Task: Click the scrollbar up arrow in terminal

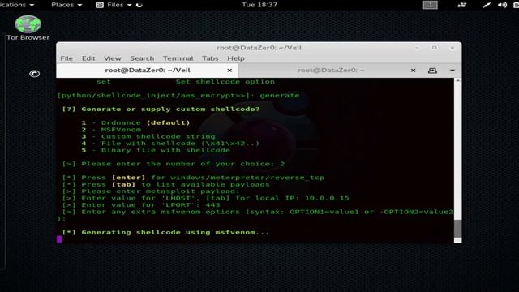Action: point(457,80)
